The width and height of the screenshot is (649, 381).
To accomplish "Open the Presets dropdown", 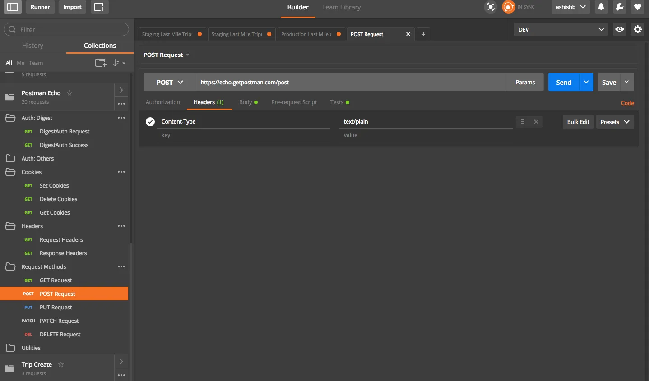I will 615,122.
